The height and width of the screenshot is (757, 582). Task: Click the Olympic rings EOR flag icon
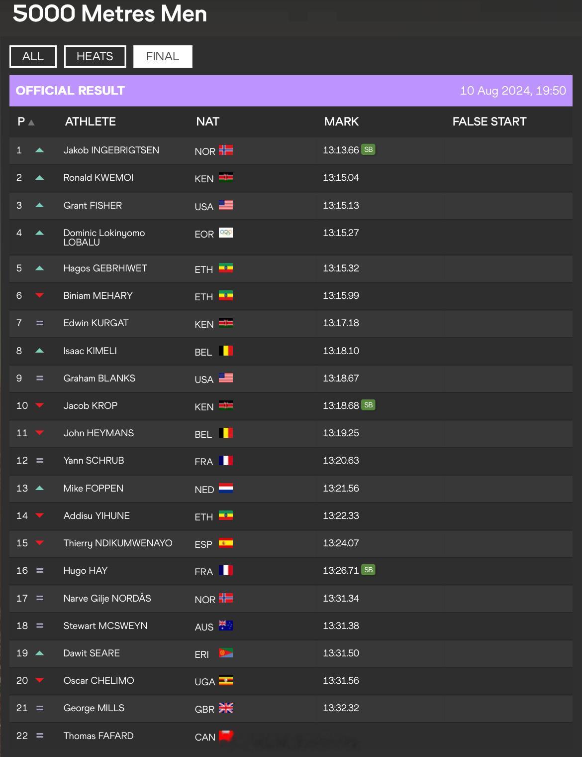(226, 233)
